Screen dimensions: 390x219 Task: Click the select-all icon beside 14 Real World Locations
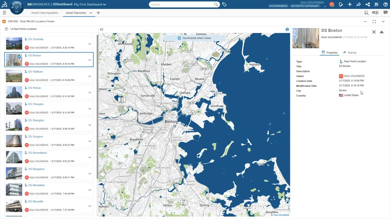tap(6, 29)
